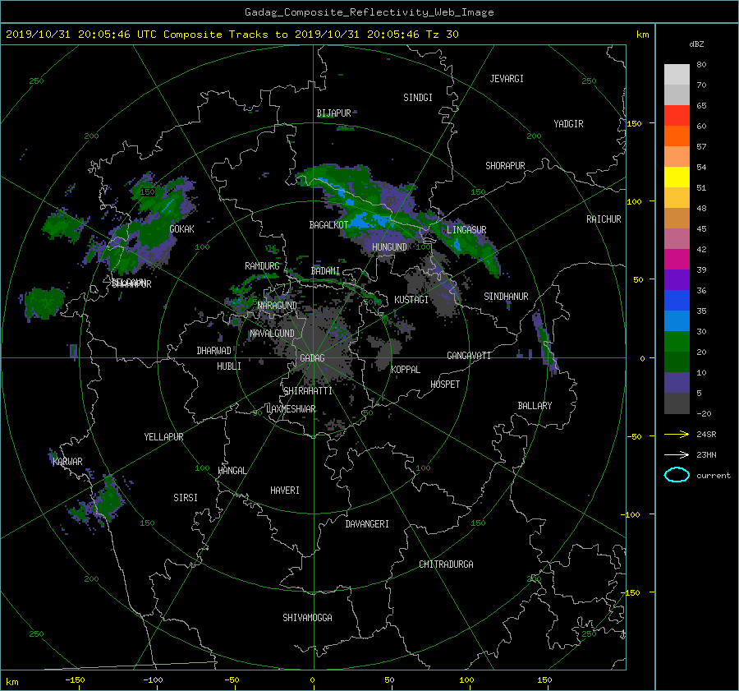Click the LAXMESHWAR city label
The height and width of the screenshot is (691, 739).
(x=291, y=409)
